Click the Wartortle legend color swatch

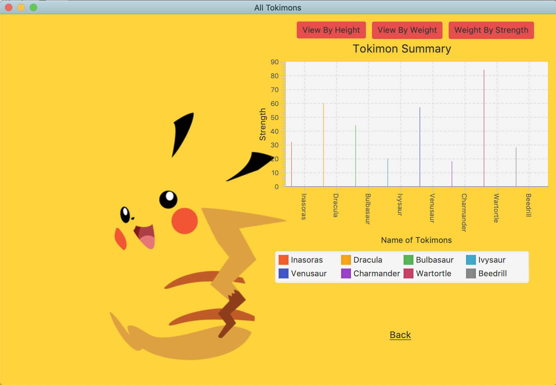coord(408,273)
